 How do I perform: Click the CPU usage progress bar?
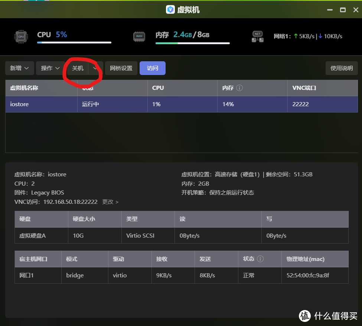[74, 43]
